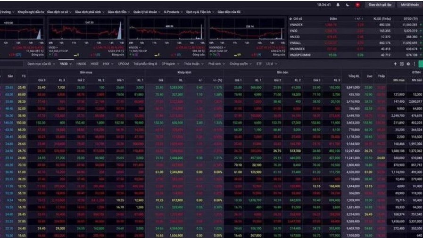
Task: Click reference price cell 150.50
Action: point(21,123)
